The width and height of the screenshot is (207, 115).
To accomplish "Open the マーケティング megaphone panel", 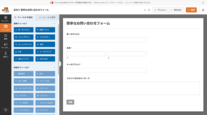I will pyautogui.click(x=5, y=46).
